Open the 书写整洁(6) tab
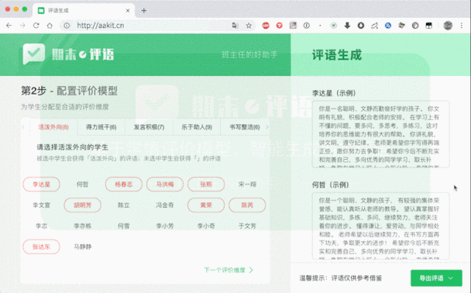 click(245, 127)
